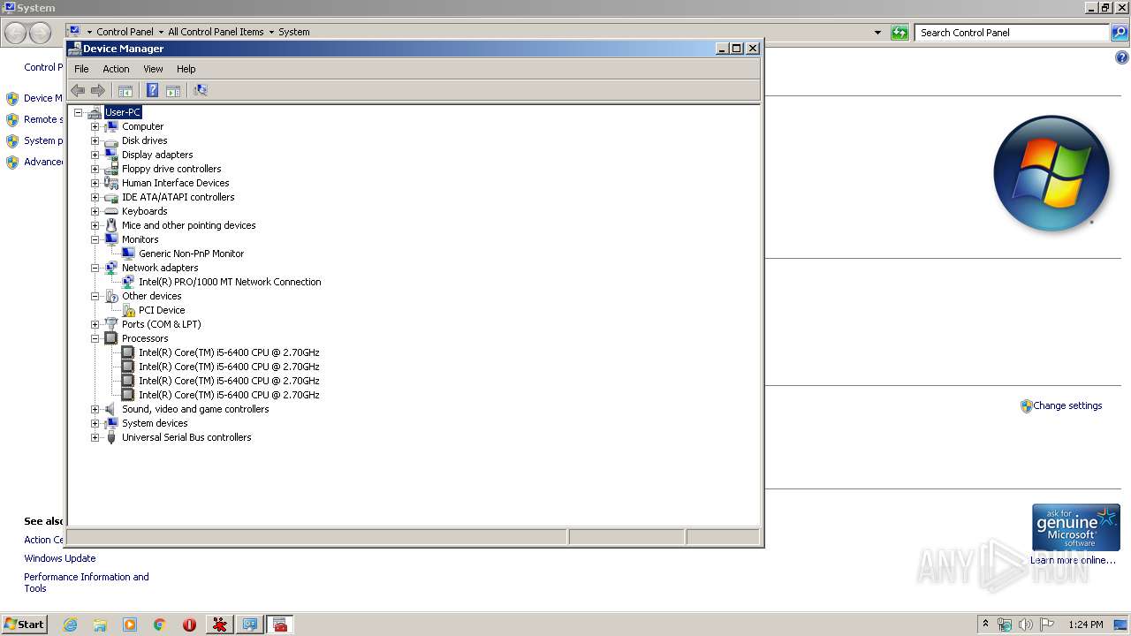
Task: Click the Device Manager toolbox taskbar button
Action: [280, 625]
